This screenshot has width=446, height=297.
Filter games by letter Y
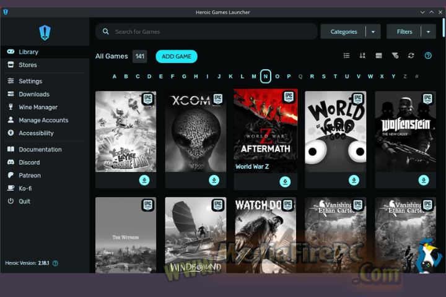(x=394, y=77)
